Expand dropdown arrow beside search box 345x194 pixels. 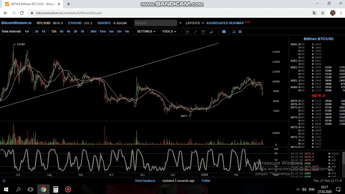(x=180, y=23)
